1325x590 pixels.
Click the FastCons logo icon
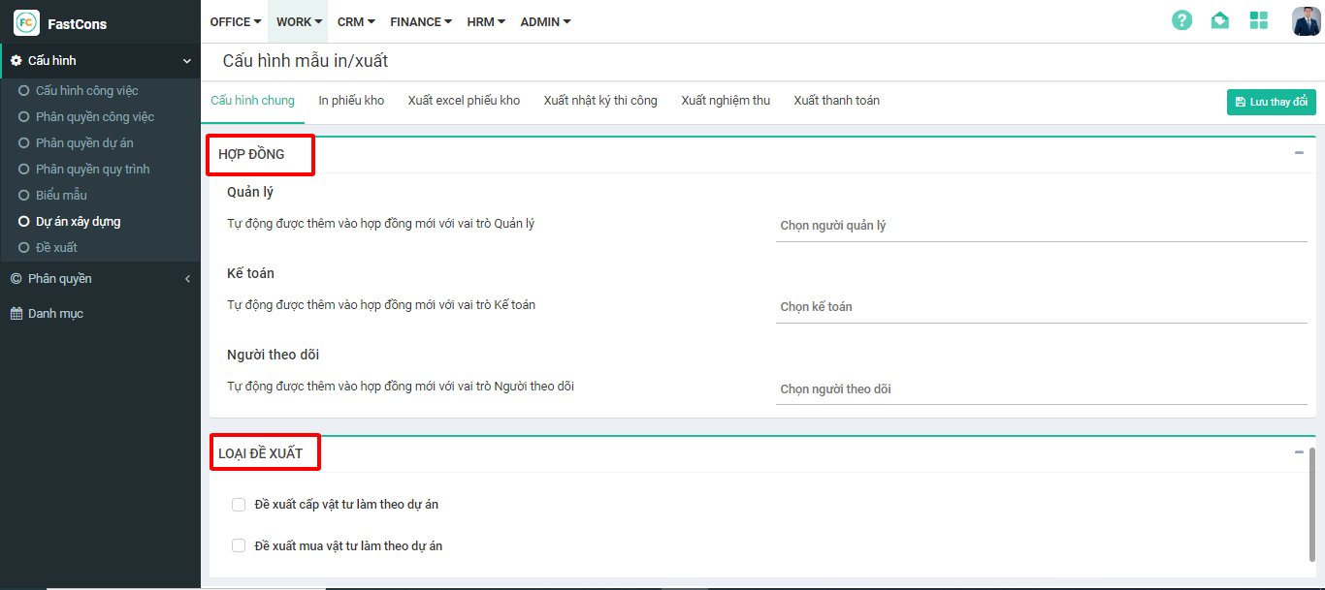point(27,22)
